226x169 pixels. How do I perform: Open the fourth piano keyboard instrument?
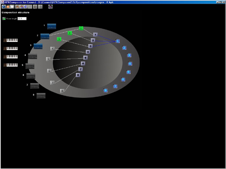coord(10,65)
